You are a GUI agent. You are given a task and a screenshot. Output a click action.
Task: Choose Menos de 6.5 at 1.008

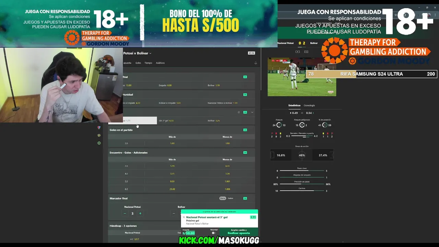tap(227, 189)
